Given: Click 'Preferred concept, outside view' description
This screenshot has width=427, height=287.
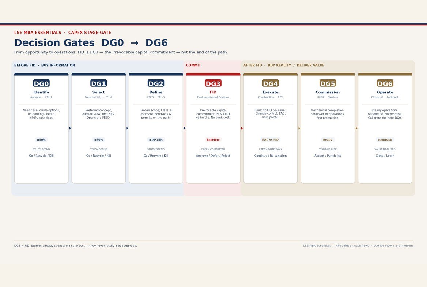Looking at the screenshot, I should click(99, 114).
